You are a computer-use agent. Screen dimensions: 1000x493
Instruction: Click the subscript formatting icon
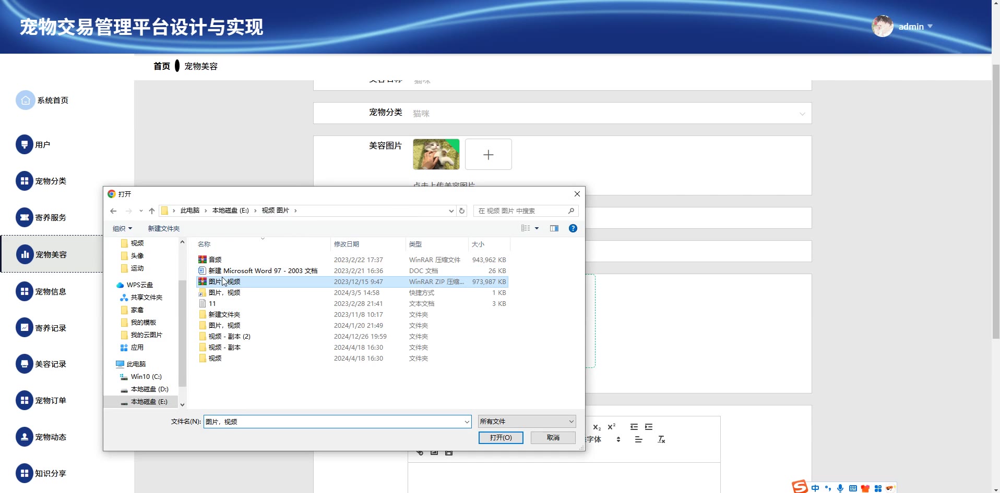tap(597, 427)
